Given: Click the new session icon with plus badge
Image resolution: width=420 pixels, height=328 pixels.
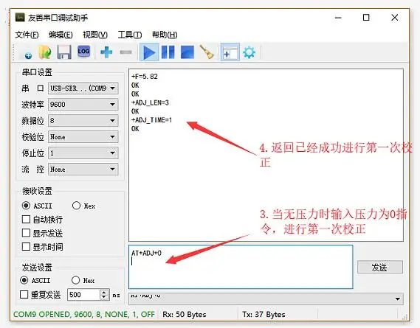Looking at the screenshot, I should click(28, 55).
